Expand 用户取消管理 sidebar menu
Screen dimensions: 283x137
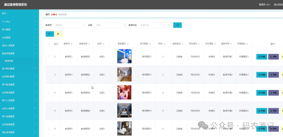click(19, 84)
